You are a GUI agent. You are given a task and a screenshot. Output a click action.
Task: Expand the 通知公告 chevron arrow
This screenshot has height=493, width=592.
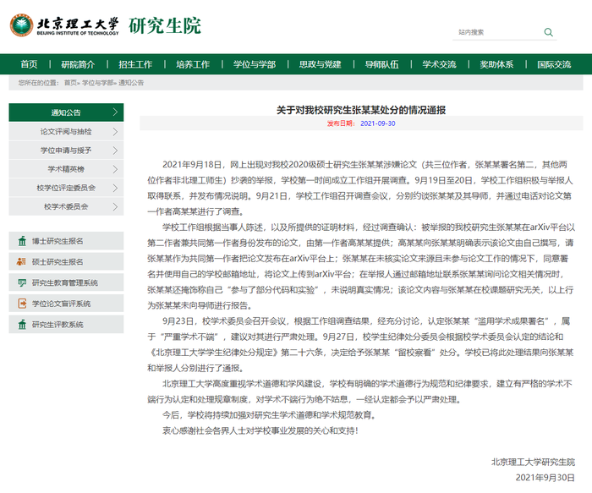115,112
